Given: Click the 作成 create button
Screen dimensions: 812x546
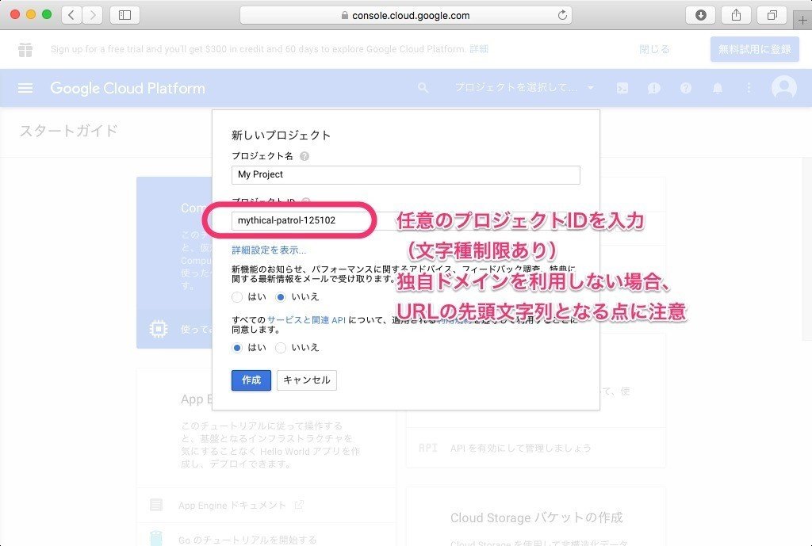Looking at the screenshot, I should tap(251, 380).
